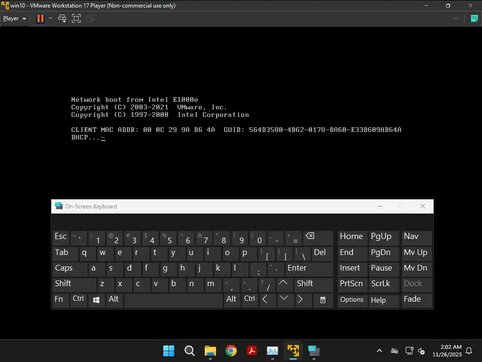This screenshot has height=362, width=482.
Task: Click the down arrow key on the keyboard
Action: click(x=285, y=300)
